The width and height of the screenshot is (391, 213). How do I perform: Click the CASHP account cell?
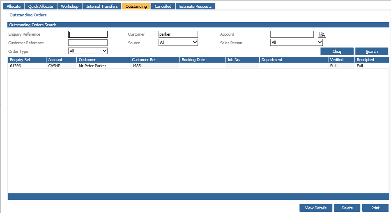click(x=61, y=66)
